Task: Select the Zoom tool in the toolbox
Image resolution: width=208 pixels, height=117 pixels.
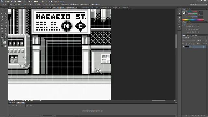Action: pos(6,37)
